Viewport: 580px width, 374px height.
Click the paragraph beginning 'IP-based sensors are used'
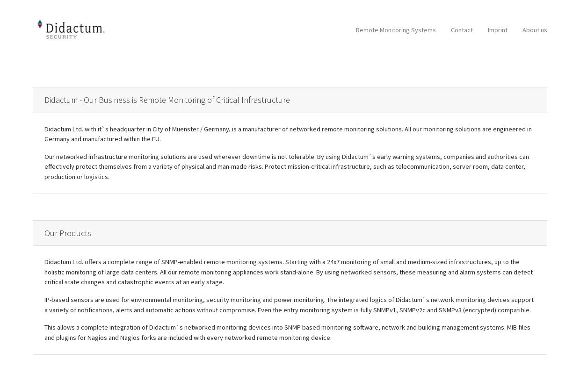coord(289,305)
